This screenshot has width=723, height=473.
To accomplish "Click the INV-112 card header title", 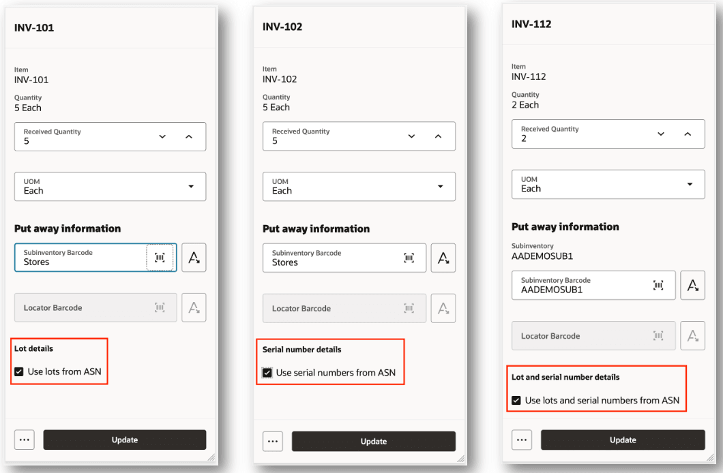I will click(x=531, y=23).
